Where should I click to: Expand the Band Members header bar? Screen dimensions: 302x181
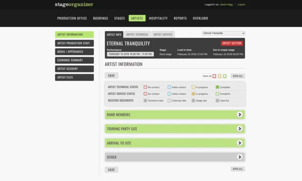pyautogui.click(x=175, y=115)
